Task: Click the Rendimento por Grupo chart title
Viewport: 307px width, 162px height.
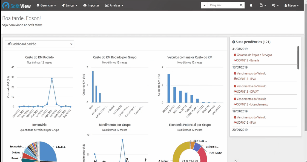Action: [x=115, y=125]
